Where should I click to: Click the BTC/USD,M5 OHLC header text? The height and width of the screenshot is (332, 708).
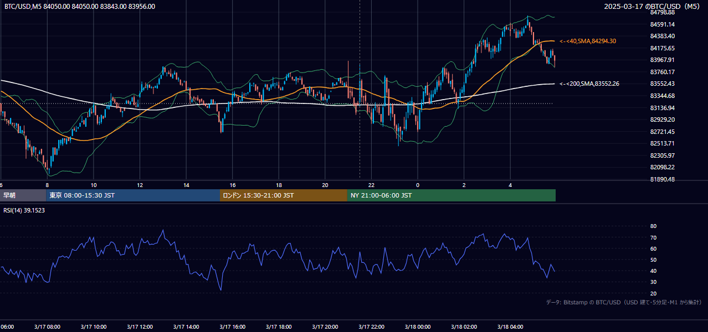coord(80,6)
